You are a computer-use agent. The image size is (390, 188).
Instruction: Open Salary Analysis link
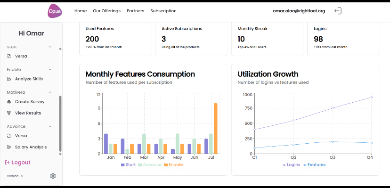(31, 147)
